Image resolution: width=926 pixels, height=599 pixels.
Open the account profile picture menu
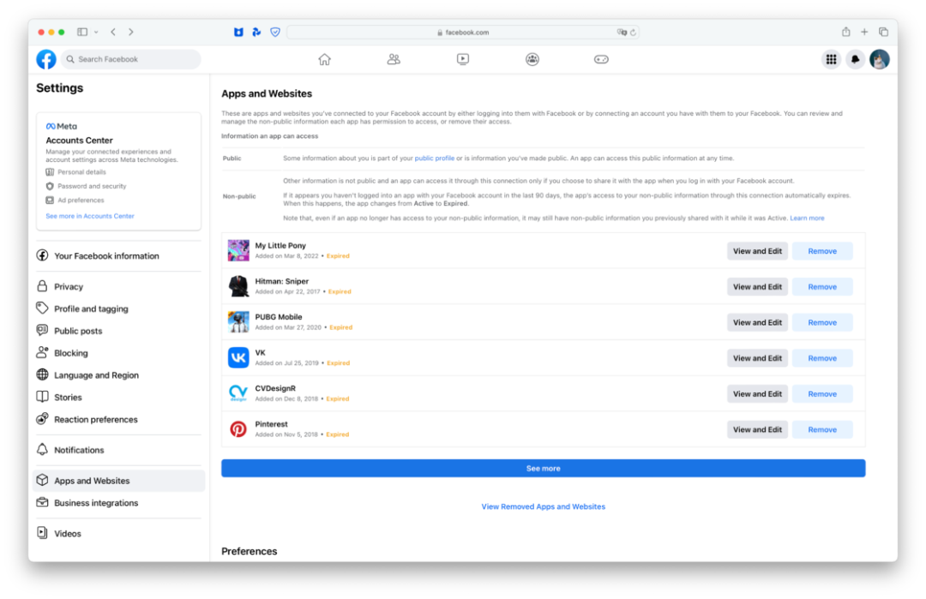880,59
